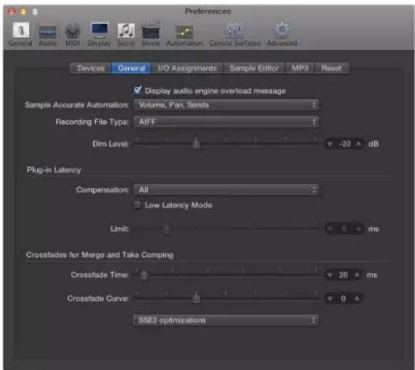Increase the Crossfade Time ms value
This screenshot has width=415, height=370.
click(357, 275)
